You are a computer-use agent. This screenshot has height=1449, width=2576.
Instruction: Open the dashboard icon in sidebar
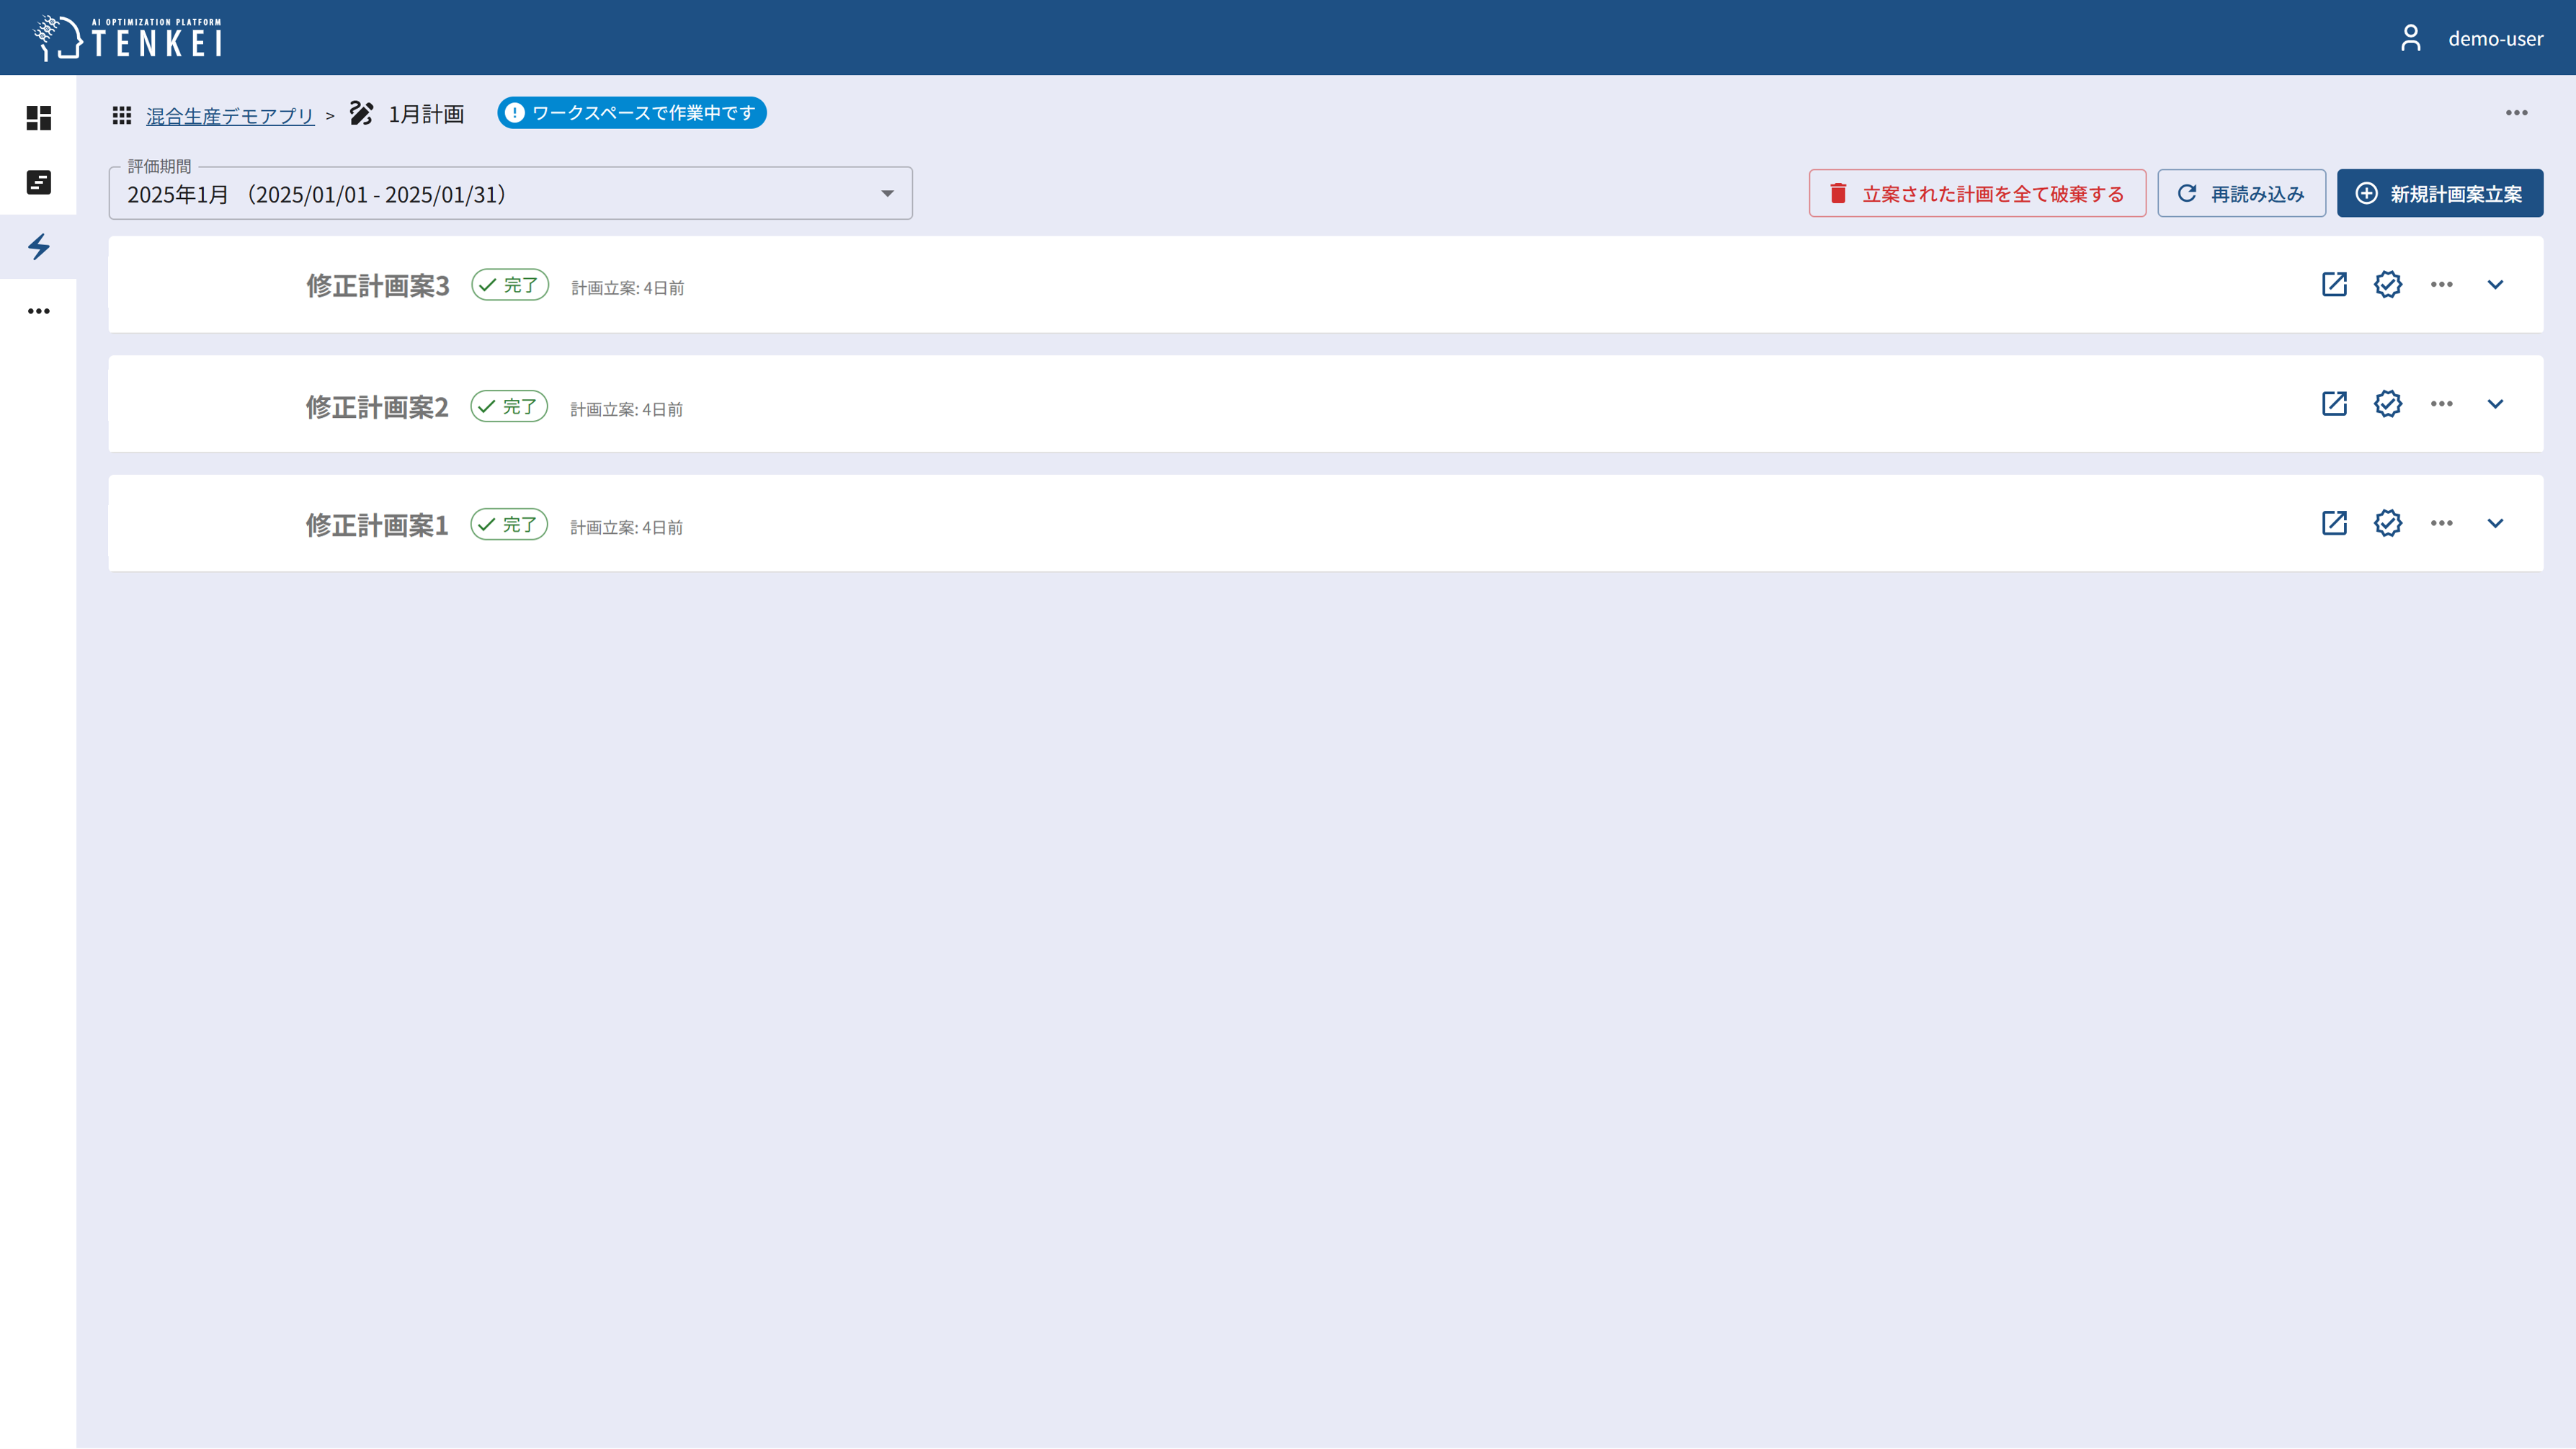pyautogui.click(x=38, y=118)
